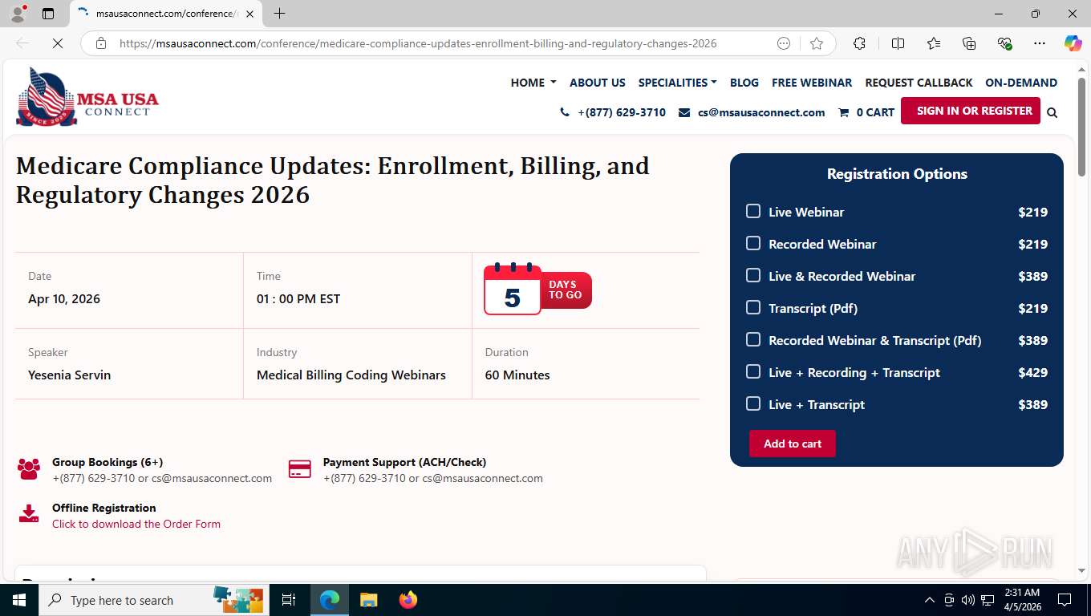Click the Payment Support credit card icon

(x=300, y=469)
